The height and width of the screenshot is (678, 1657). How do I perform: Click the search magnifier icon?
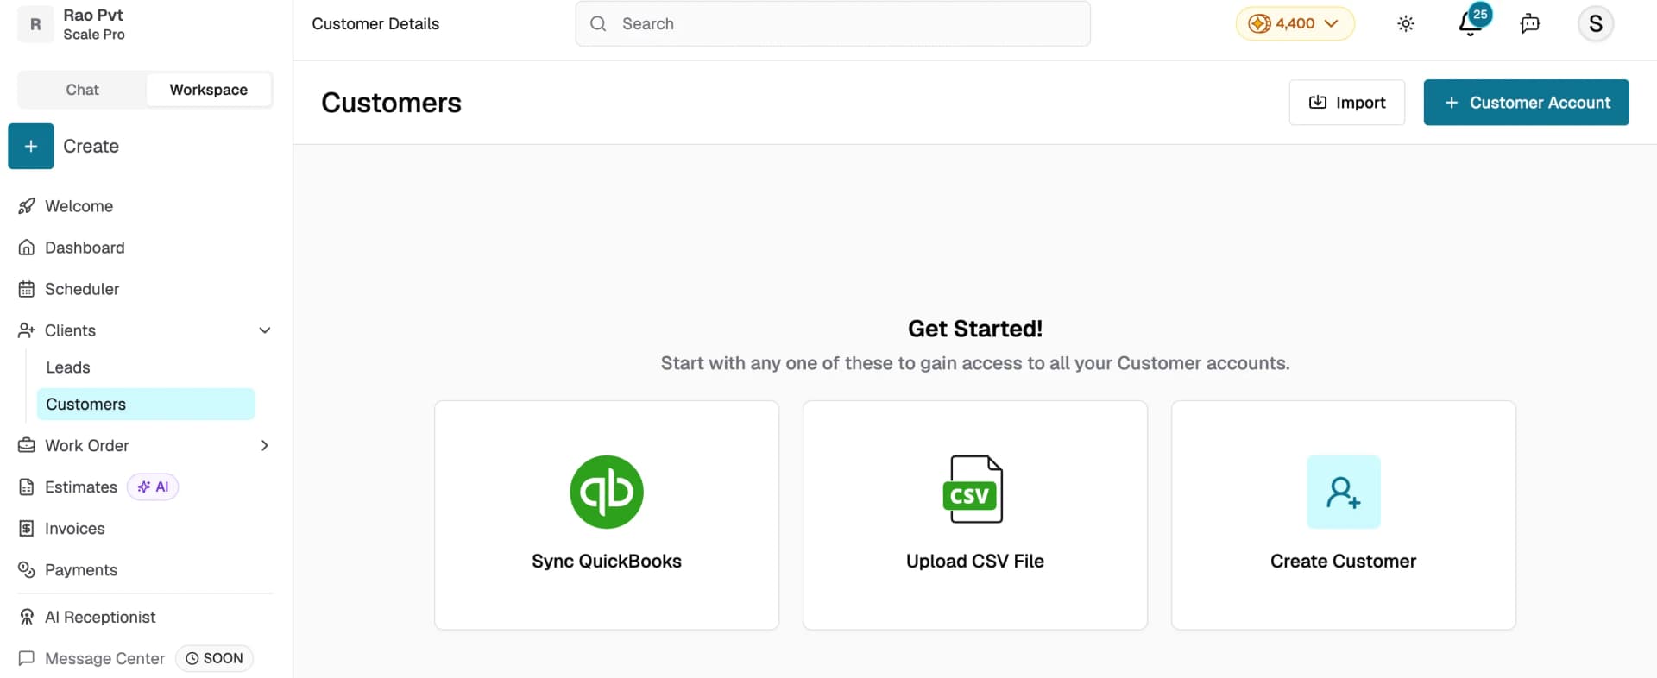click(x=598, y=24)
